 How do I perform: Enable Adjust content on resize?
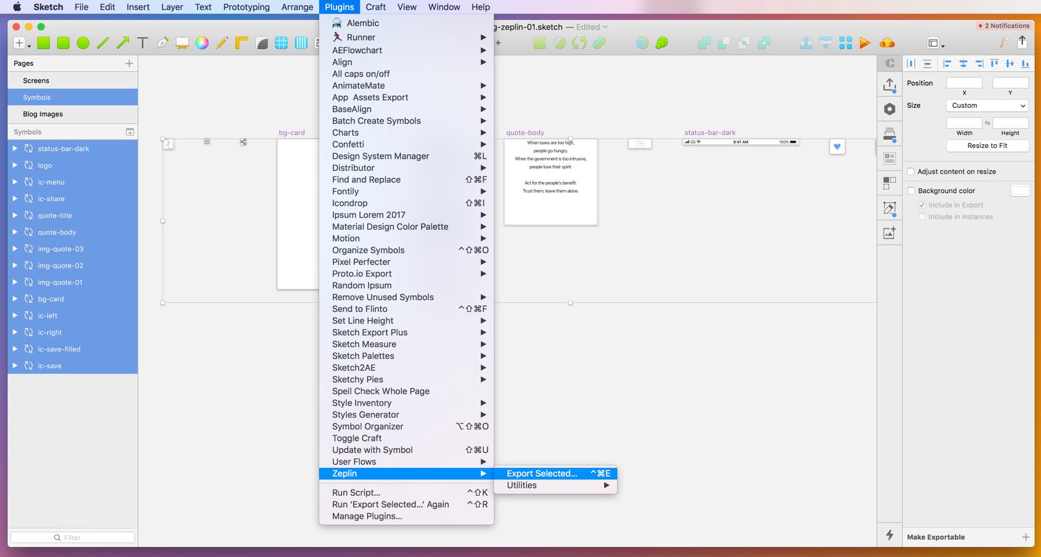click(911, 171)
